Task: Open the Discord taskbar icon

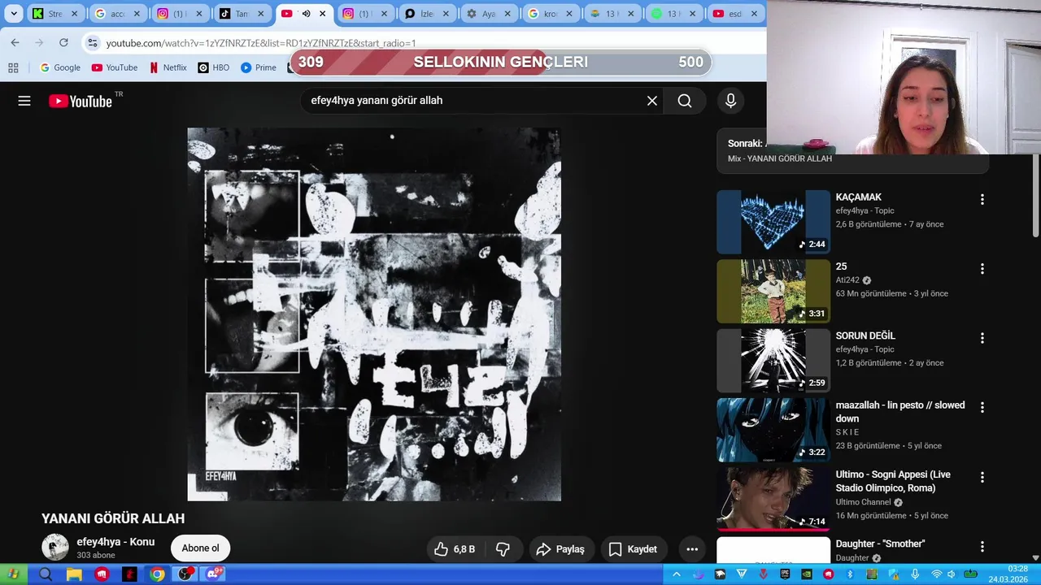Action: [x=214, y=574]
